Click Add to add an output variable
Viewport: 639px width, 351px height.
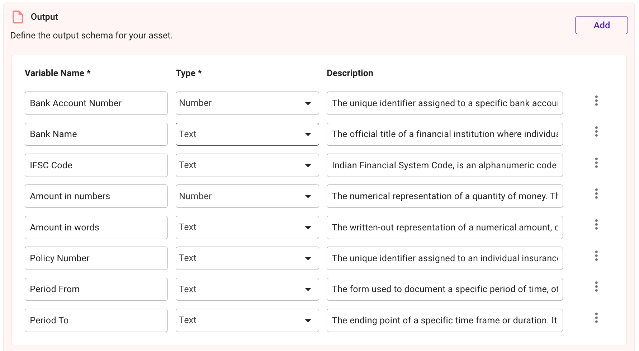[601, 25]
